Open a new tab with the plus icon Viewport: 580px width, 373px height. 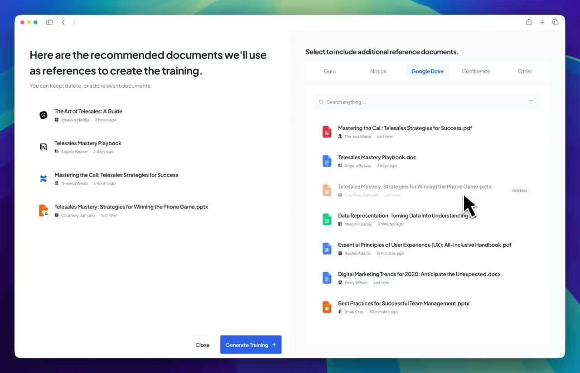click(542, 22)
